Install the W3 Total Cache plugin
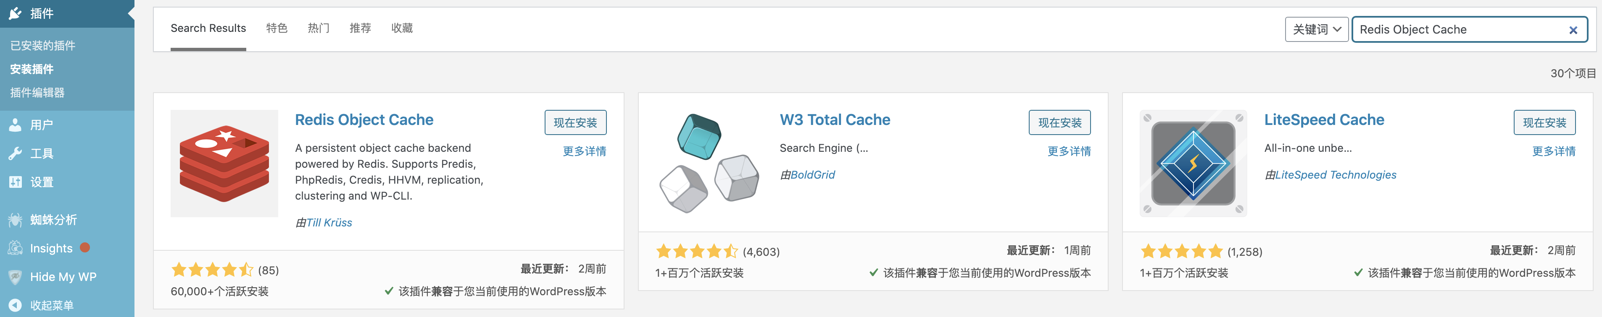Screen dimensions: 1602x317 [1060, 122]
